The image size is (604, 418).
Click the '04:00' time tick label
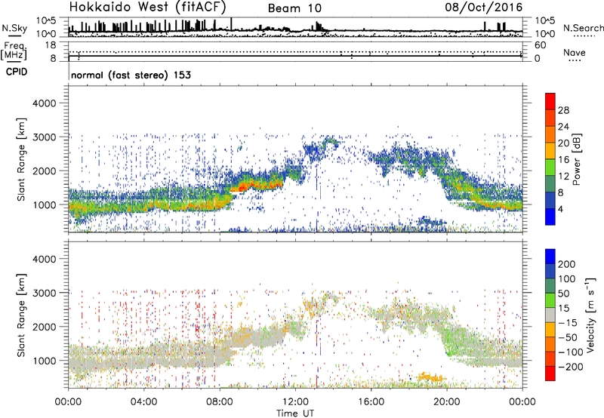(x=144, y=402)
